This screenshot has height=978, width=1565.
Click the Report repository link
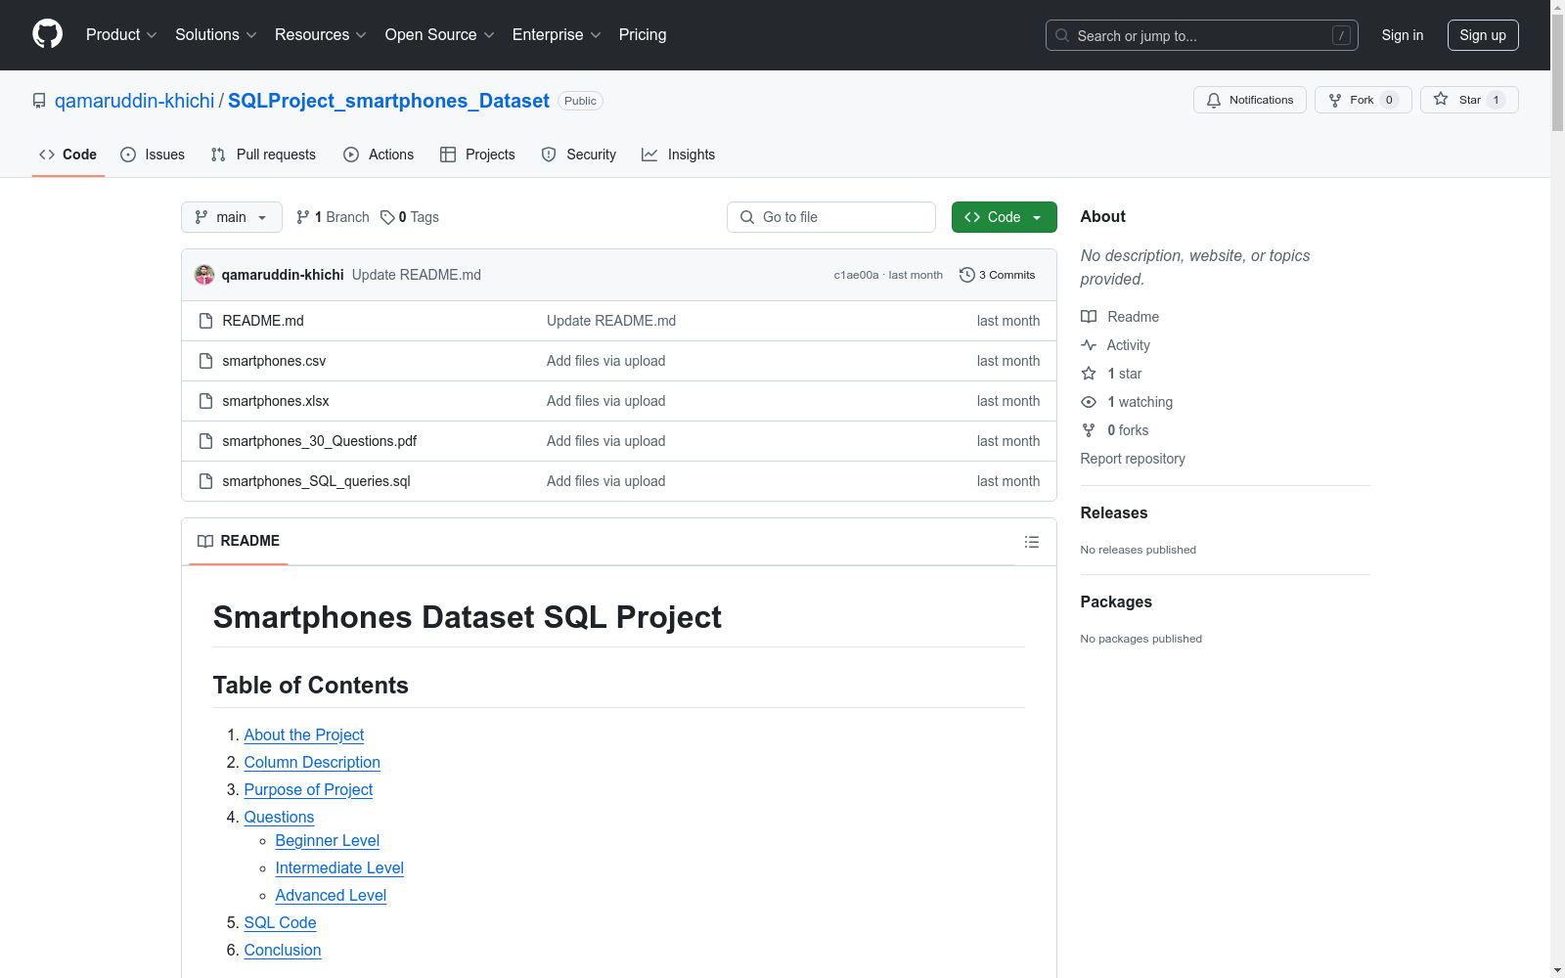[1133, 459]
